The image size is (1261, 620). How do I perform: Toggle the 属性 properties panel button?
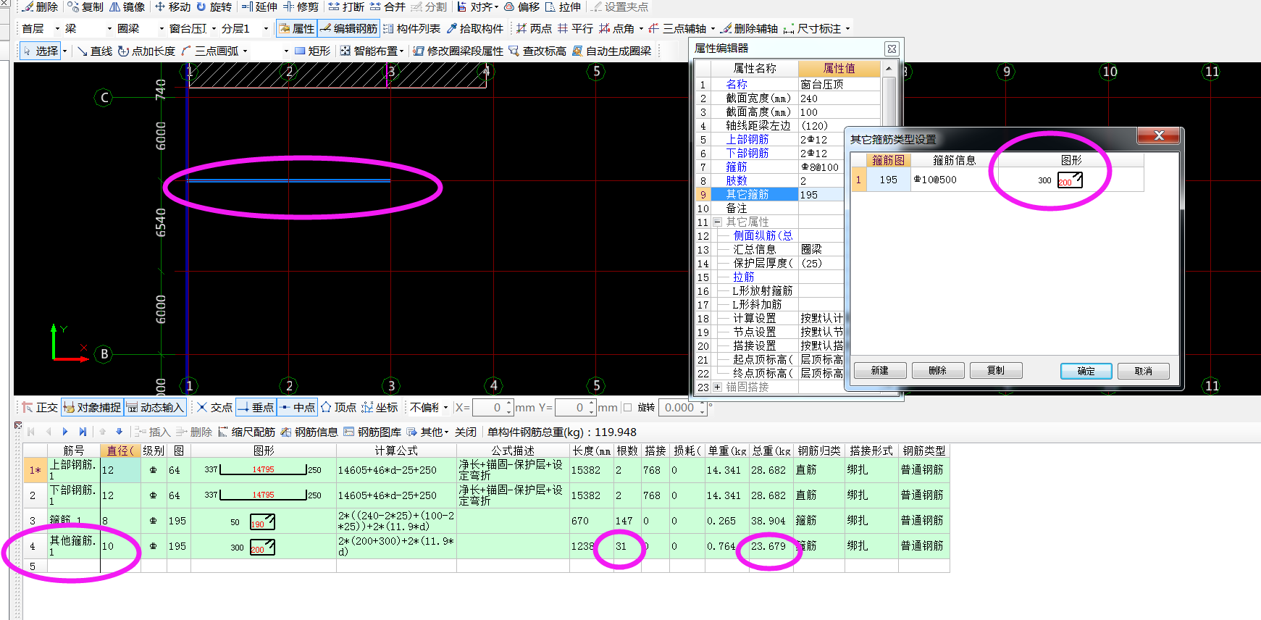(296, 28)
